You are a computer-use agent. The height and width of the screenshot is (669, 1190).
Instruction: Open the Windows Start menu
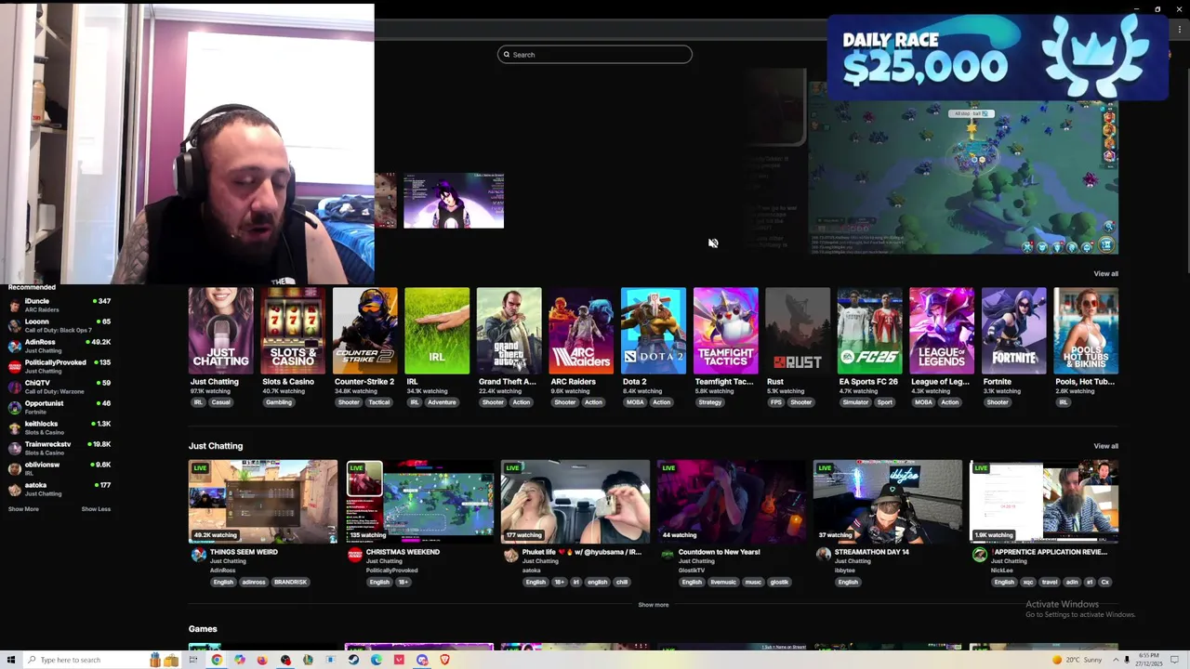11,660
